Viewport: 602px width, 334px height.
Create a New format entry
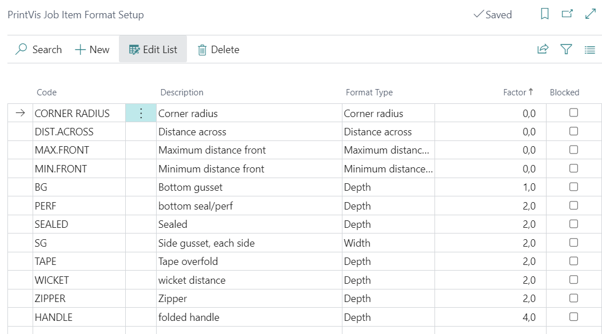coord(92,50)
